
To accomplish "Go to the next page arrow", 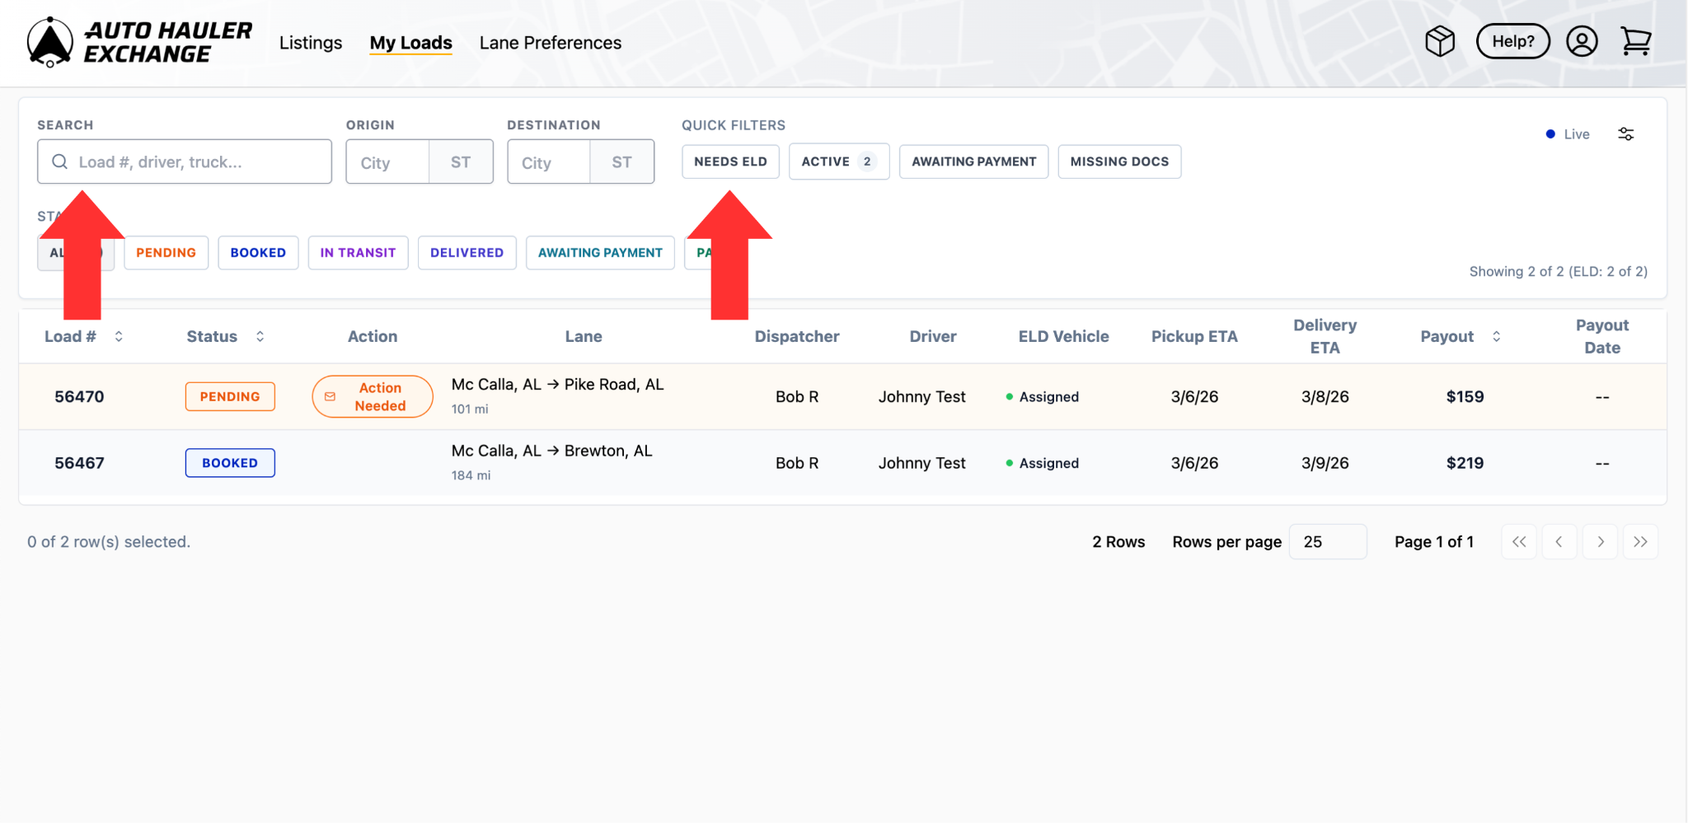I will pyautogui.click(x=1600, y=542).
